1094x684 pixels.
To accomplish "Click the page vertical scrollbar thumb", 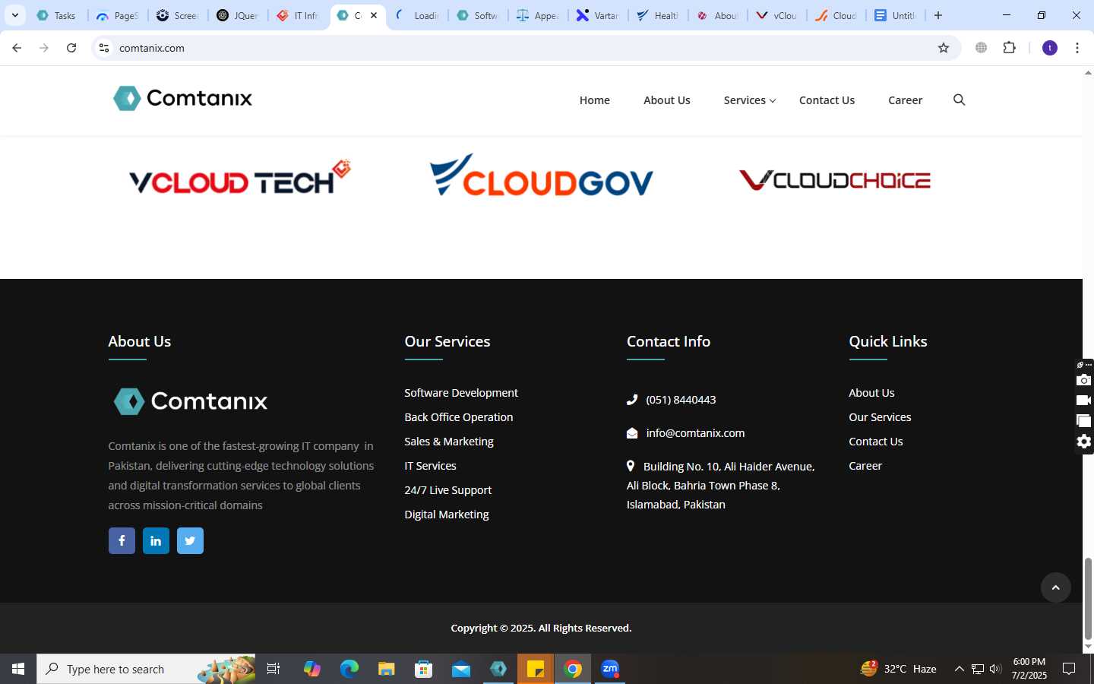I will tap(1088, 599).
